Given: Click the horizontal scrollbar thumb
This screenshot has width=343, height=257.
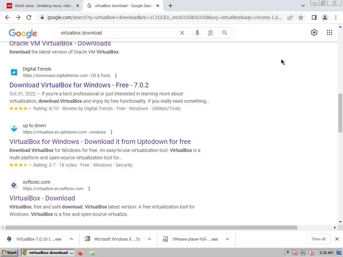Looking at the screenshot, I should [x=151, y=228].
